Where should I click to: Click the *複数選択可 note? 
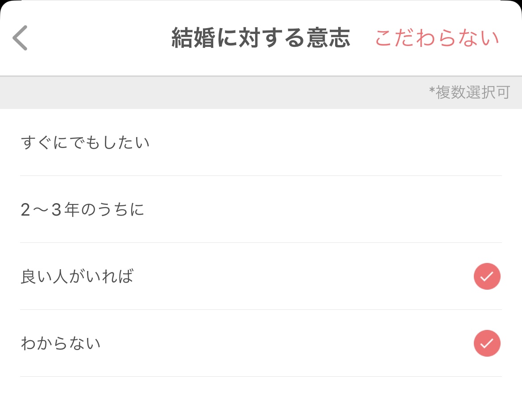(469, 93)
